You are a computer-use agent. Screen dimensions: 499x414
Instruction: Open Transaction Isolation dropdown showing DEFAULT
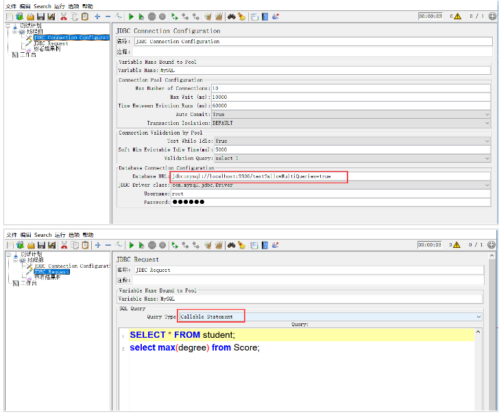[351, 123]
